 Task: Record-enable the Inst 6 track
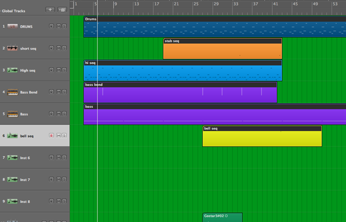coord(51,157)
